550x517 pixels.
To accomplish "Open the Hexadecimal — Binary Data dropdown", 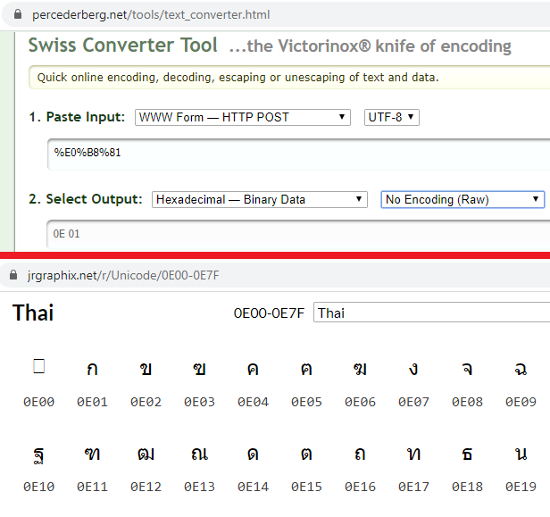I will point(259,199).
